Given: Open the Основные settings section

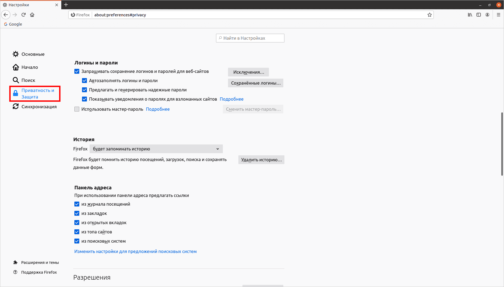Looking at the screenshot, I should coord(33,54).
